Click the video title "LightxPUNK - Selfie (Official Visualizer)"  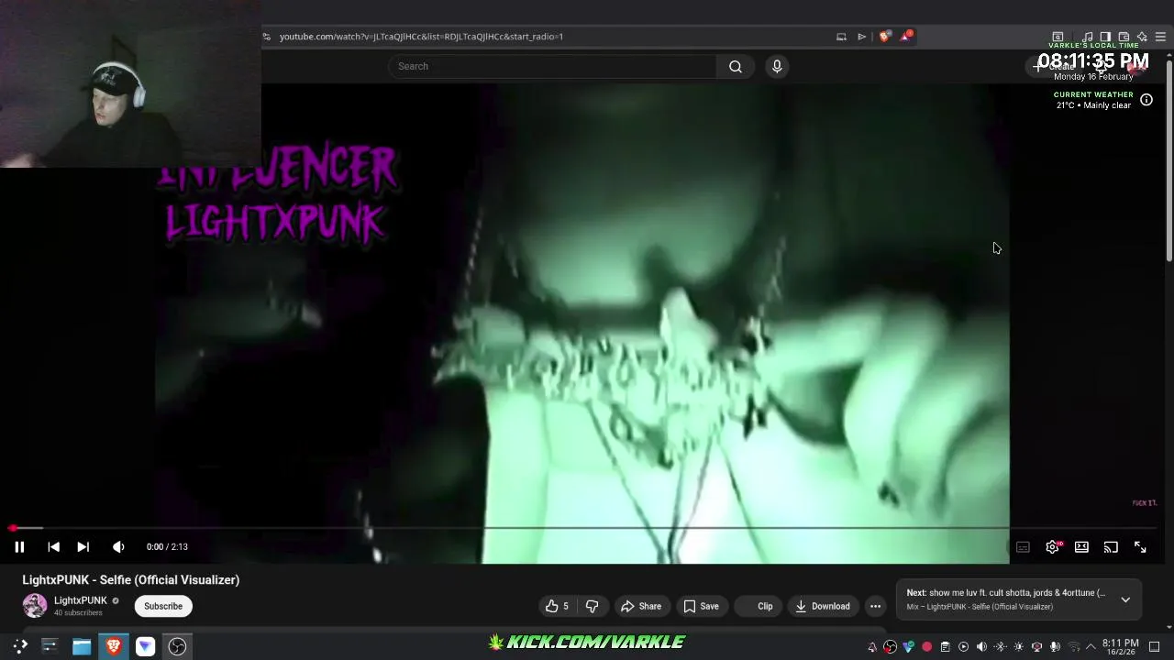pos(131,580)
